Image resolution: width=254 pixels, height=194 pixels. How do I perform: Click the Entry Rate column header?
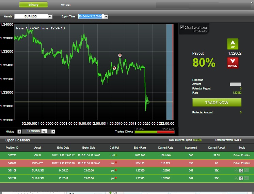coord(140,148)
